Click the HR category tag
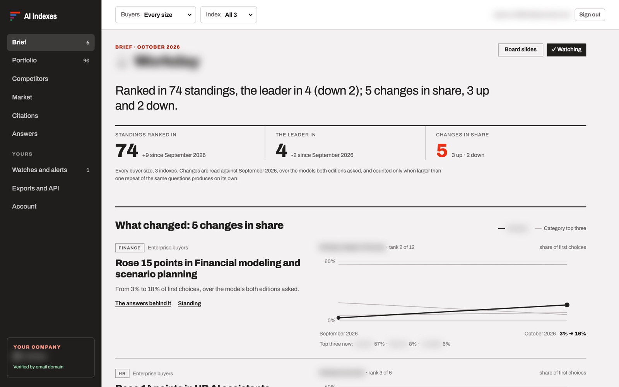Screen dimensions: 619x387 pyautogui.click(x=122, y=373)
